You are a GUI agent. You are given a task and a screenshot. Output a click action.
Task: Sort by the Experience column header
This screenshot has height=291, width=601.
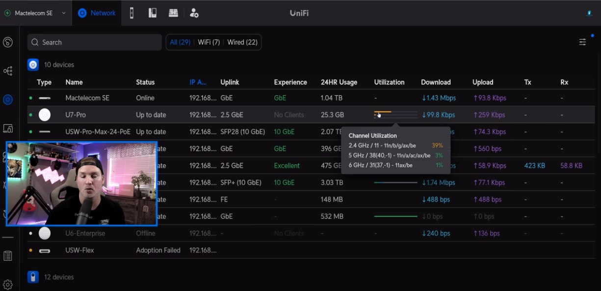tap(290, 82)
